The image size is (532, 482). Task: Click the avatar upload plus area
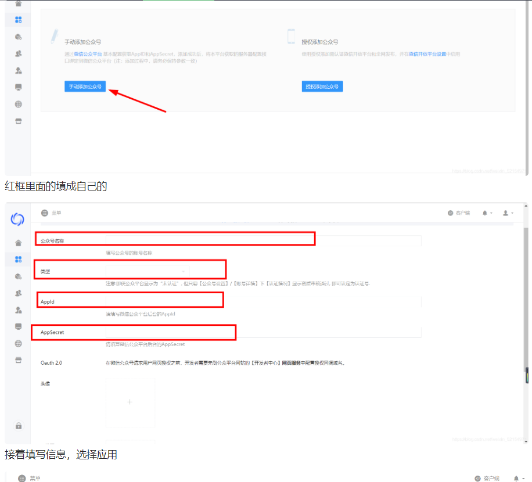(130, 401)
